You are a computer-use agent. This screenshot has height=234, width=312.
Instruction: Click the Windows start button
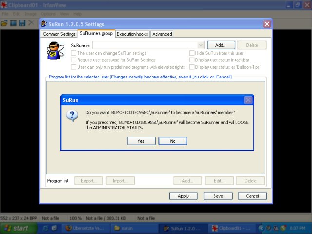[x=19, y=228]
